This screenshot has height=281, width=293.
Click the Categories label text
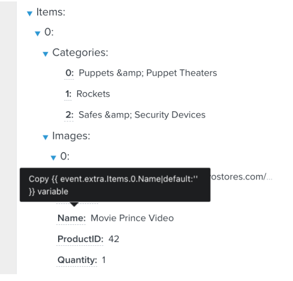click(80, 53)
